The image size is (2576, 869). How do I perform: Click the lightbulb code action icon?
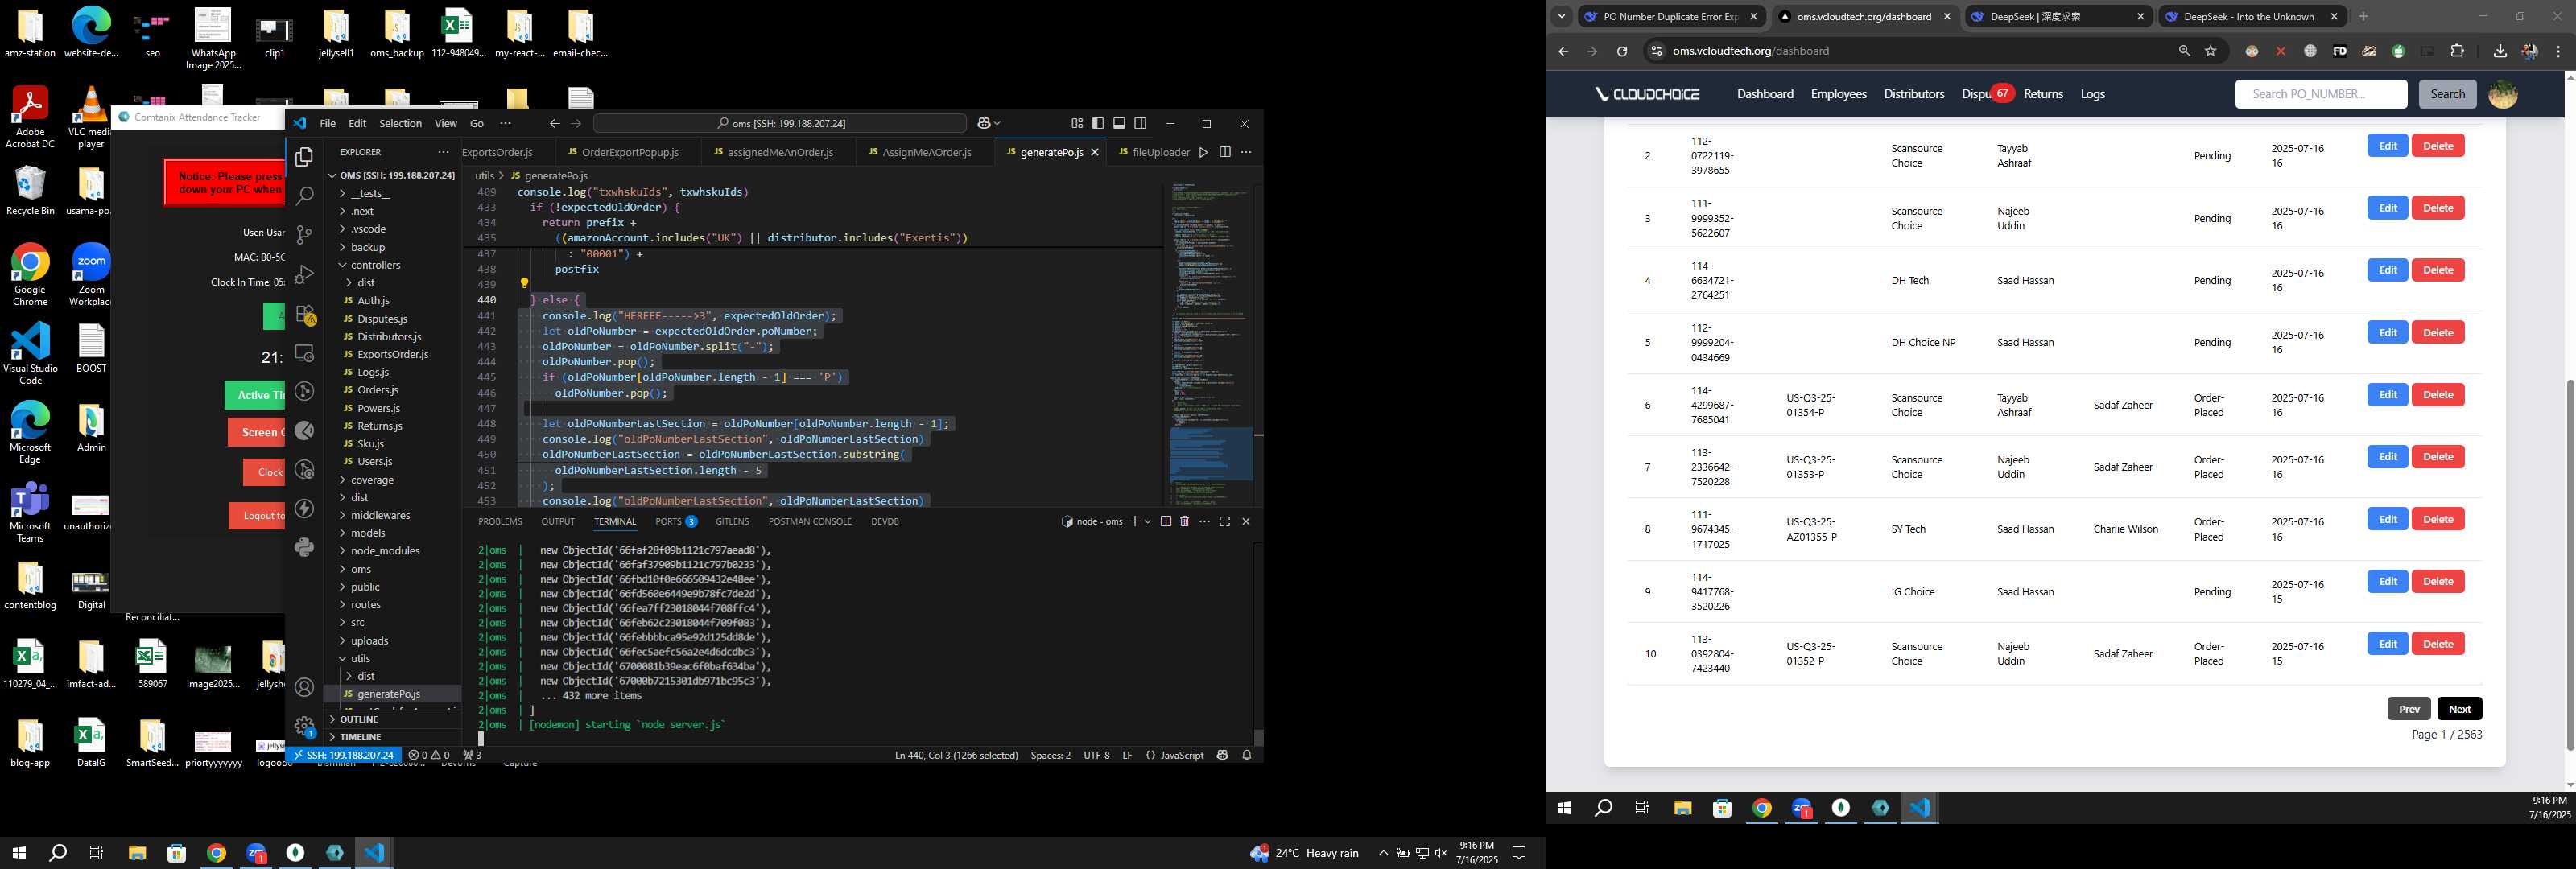tap(524, 283)
